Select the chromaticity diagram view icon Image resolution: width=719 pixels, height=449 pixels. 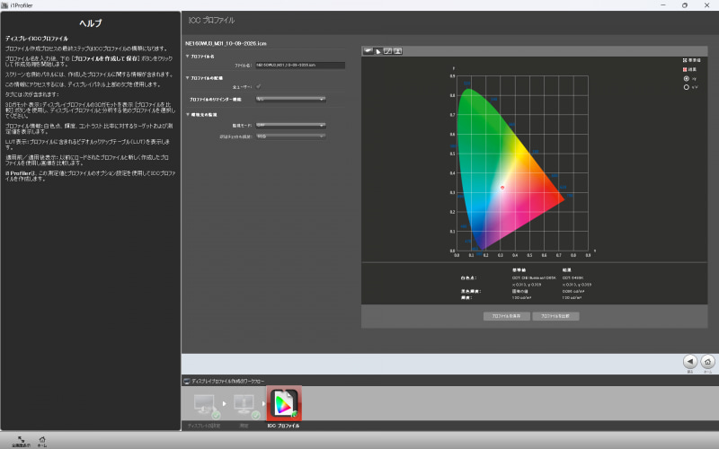[x=377, y=51]
